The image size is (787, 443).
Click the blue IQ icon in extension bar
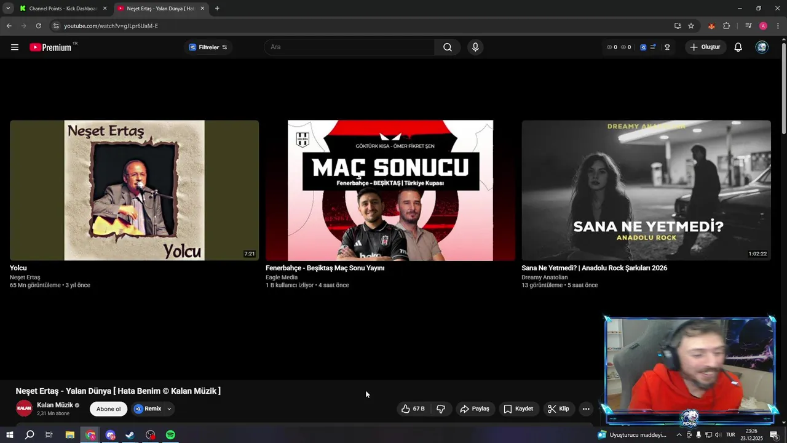tap(643, 47)
